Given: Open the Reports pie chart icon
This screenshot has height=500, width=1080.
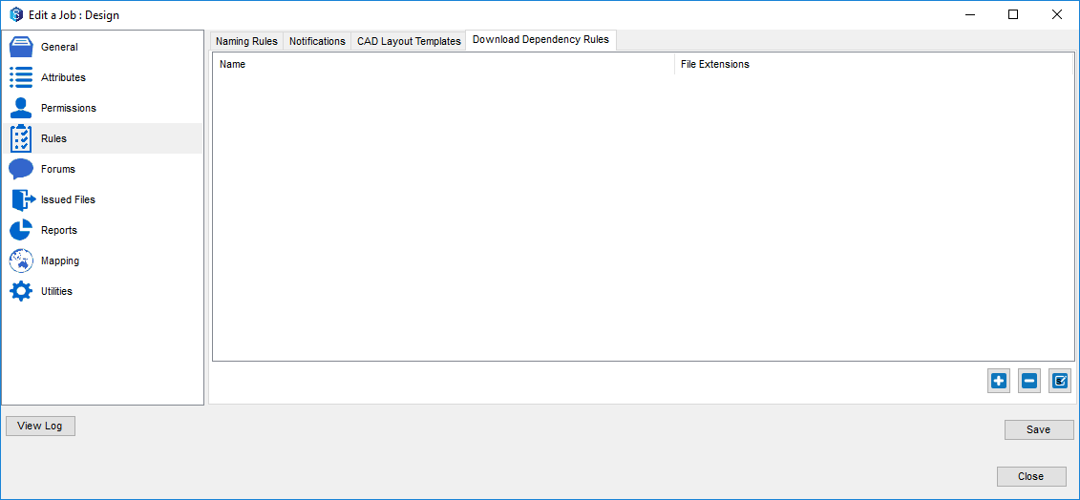Looking at the screenshot, I should (21, 230).
